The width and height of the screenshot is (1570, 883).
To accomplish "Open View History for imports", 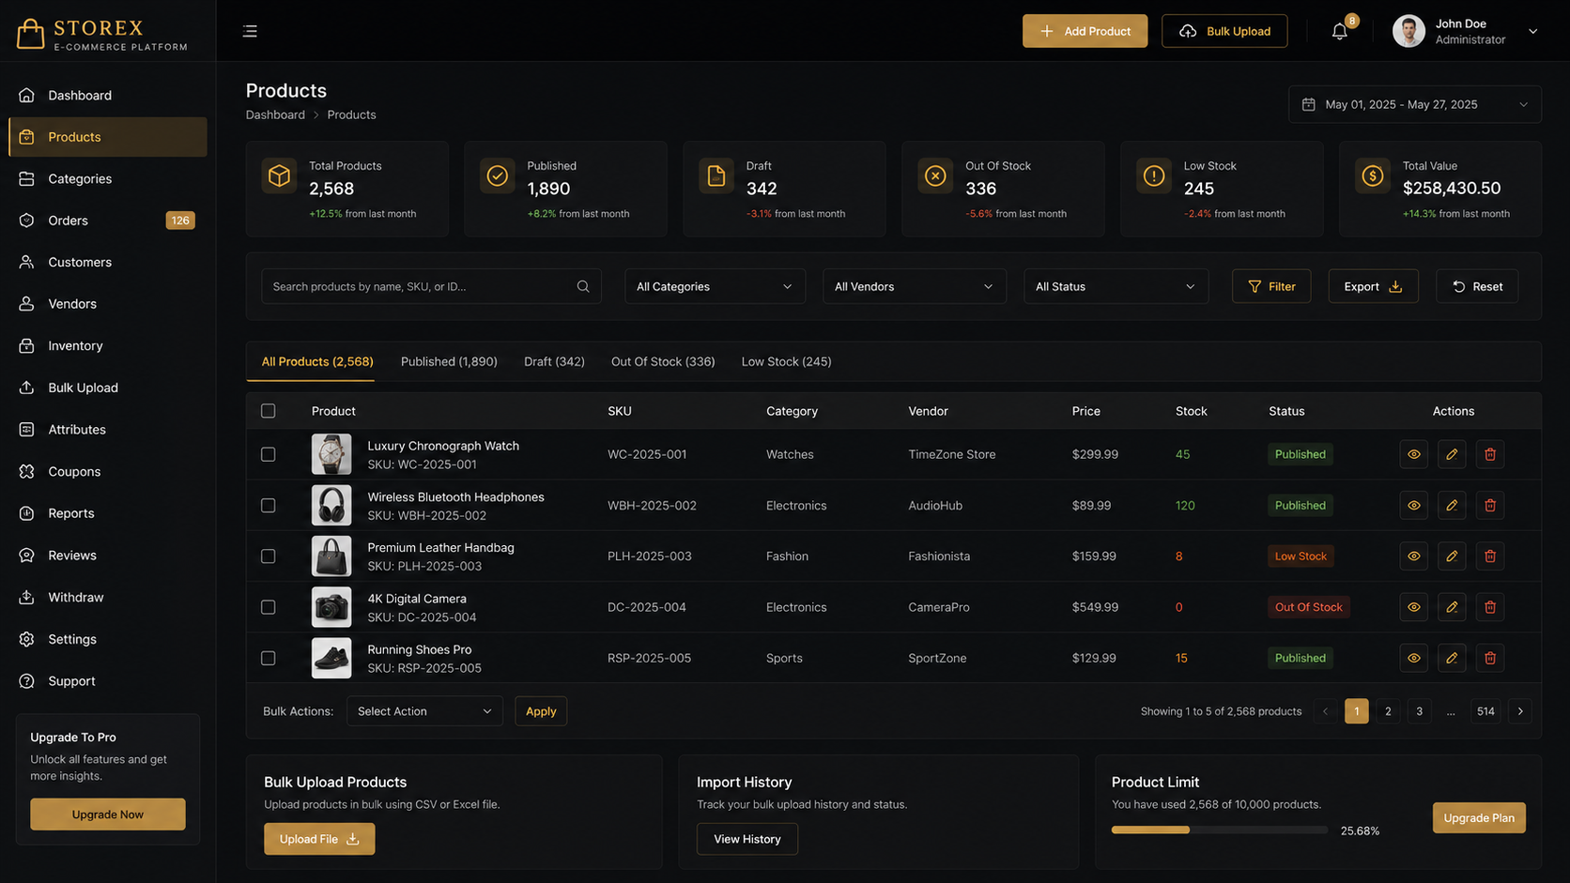I will (x=747, y=839).
